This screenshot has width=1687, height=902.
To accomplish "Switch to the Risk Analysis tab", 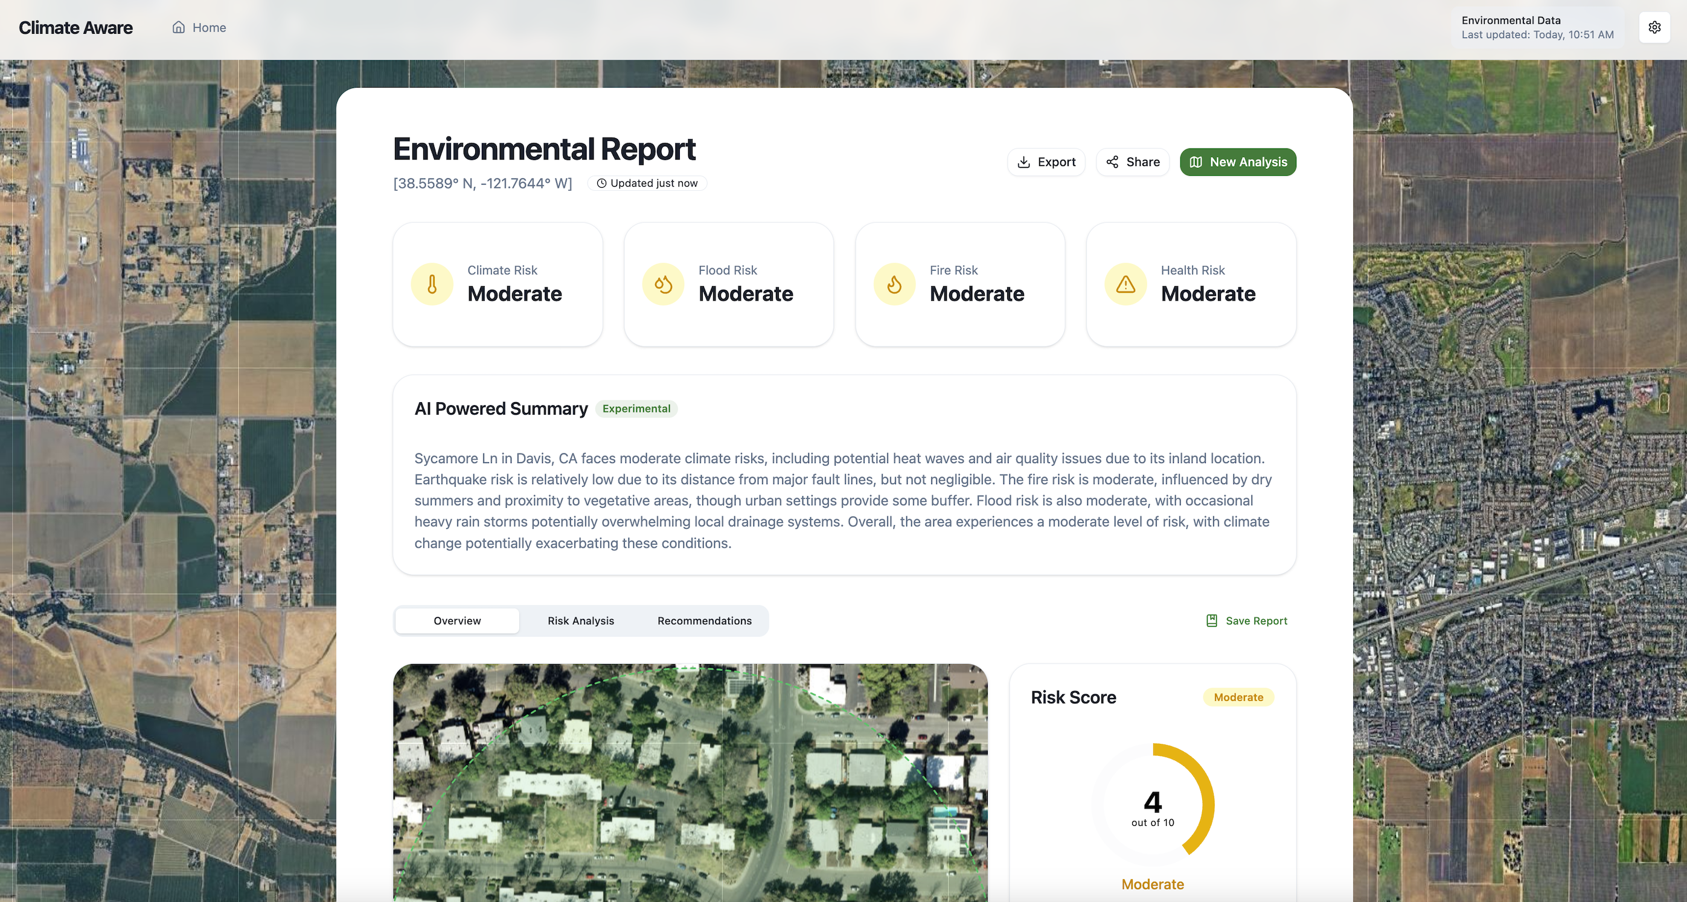I will click(580, 620).
